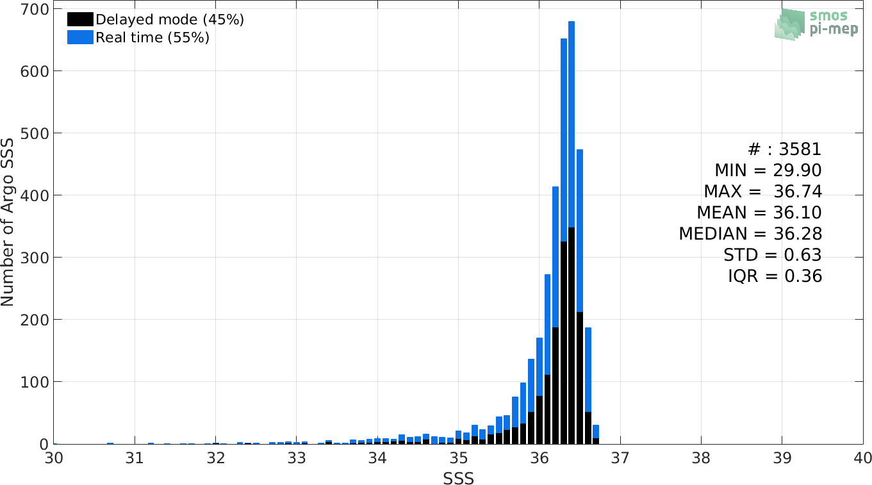Click the '# : 3581' count text

click(x=785, y=150)
